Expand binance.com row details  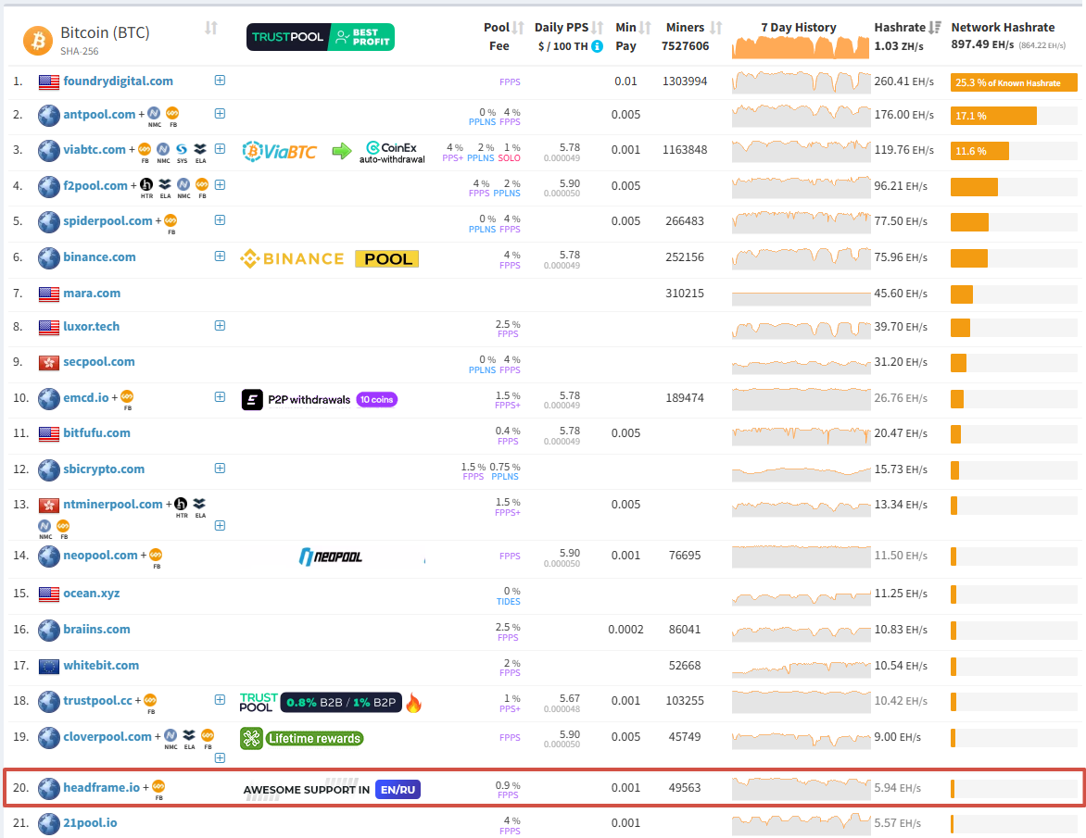tap(220, 256)
